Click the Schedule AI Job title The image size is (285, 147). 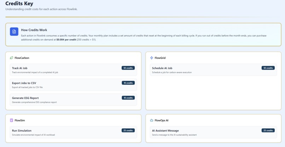pos(162,68)
